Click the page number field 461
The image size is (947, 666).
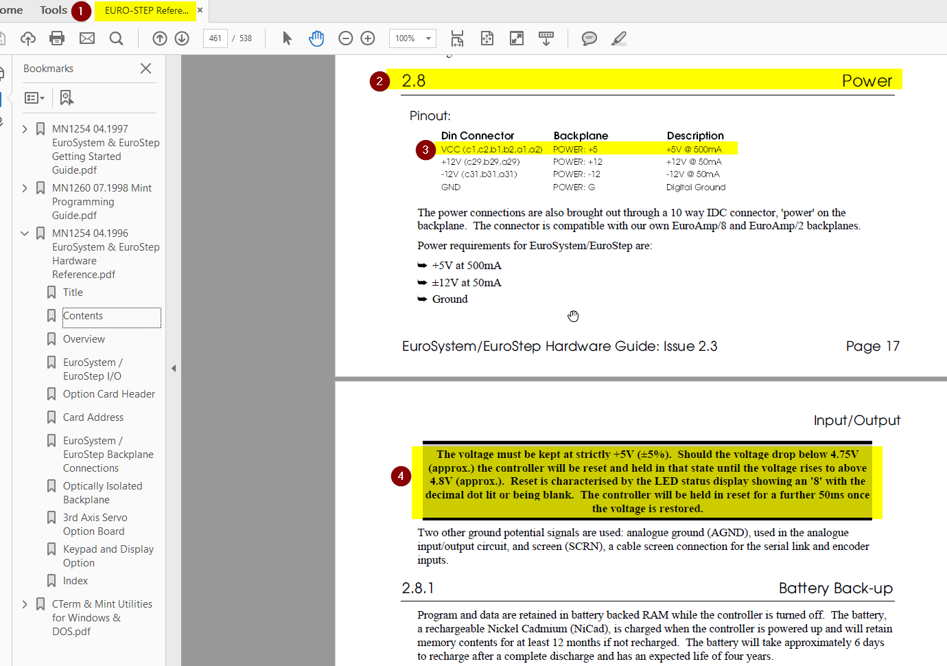point(215,38)
